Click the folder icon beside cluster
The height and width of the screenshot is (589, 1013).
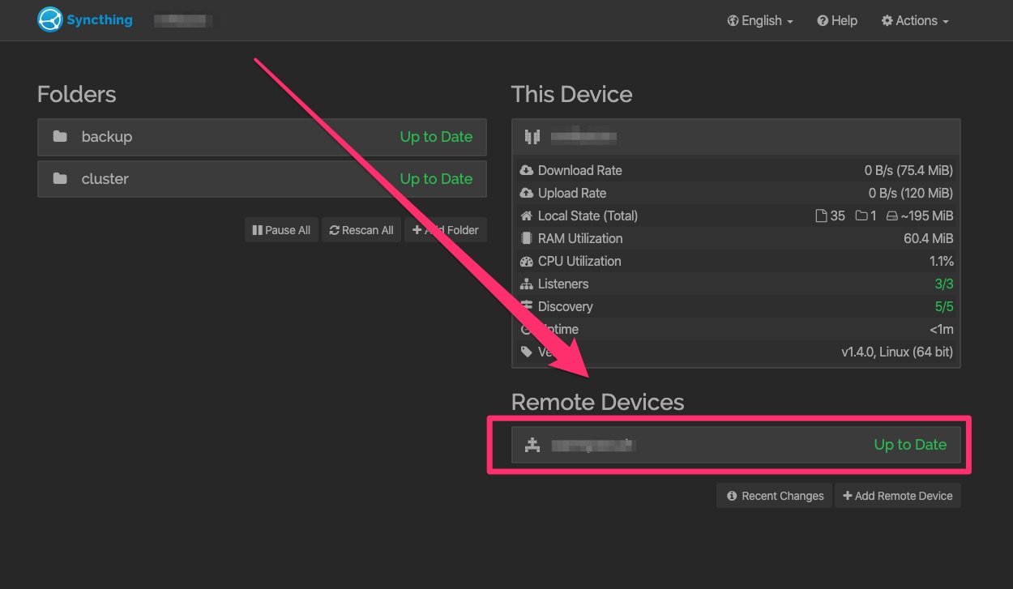pos(60,179)
